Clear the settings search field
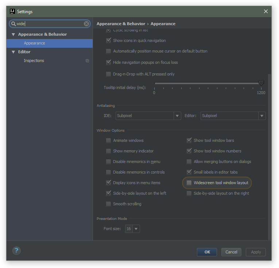Screen dimensions: 279x268 tap(86, 24)
